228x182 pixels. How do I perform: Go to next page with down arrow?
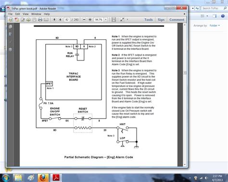(60, 20)
